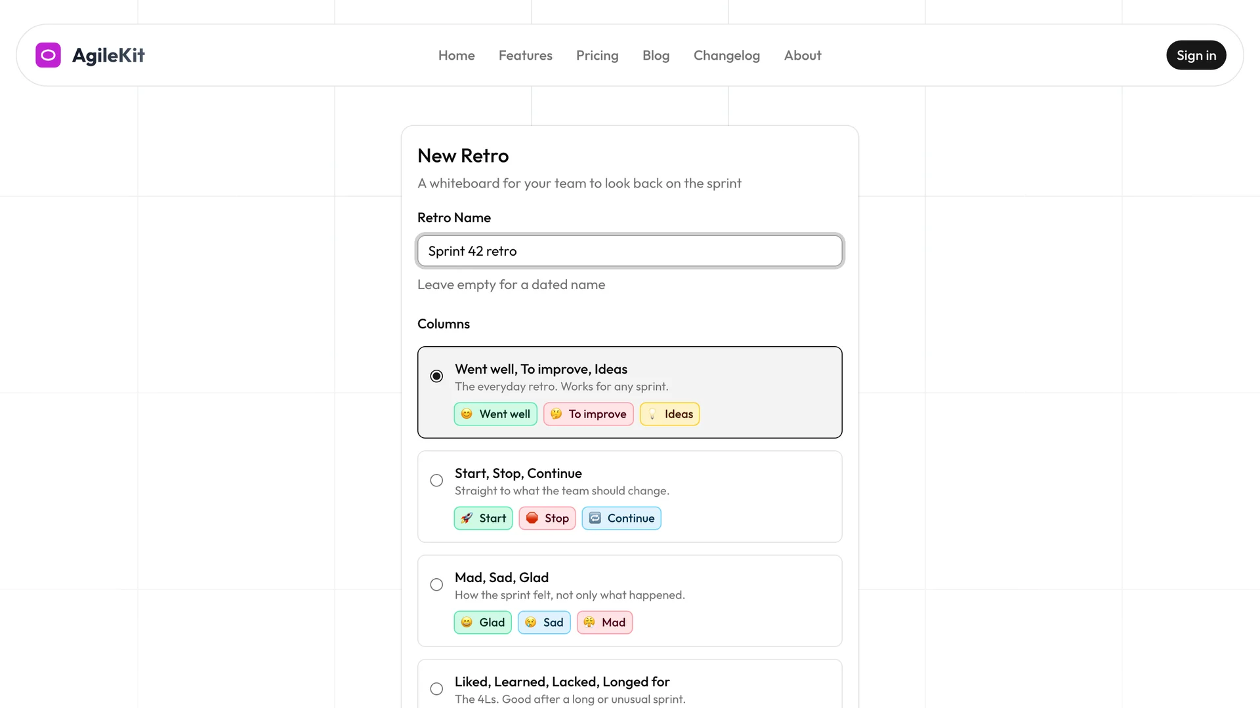
Task: Select the Went well, To improve, Ideas radio
Action: click(436, 376)
